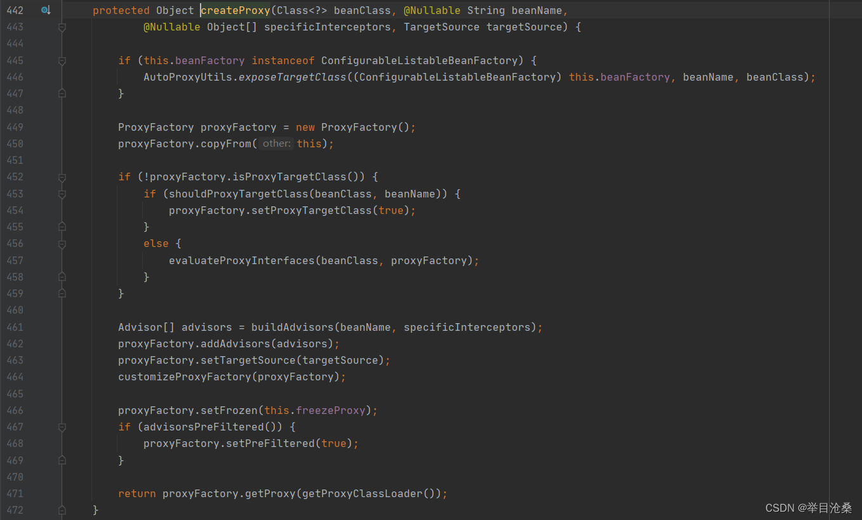Click 'evaluateProxyInterfaces' method call
862x520 pixels.
tap(242, 260)
